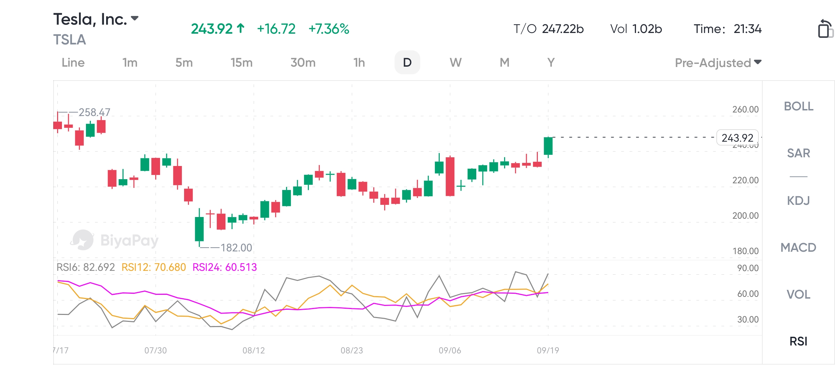
Task: Click the 60.00 RSI axis label
Action: coord(748,294)
